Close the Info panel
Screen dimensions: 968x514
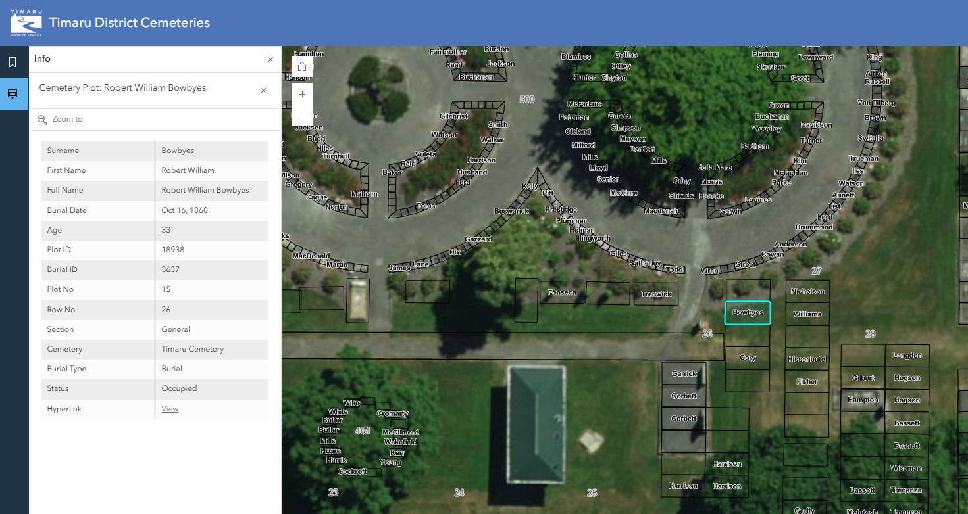pos(270,60)
